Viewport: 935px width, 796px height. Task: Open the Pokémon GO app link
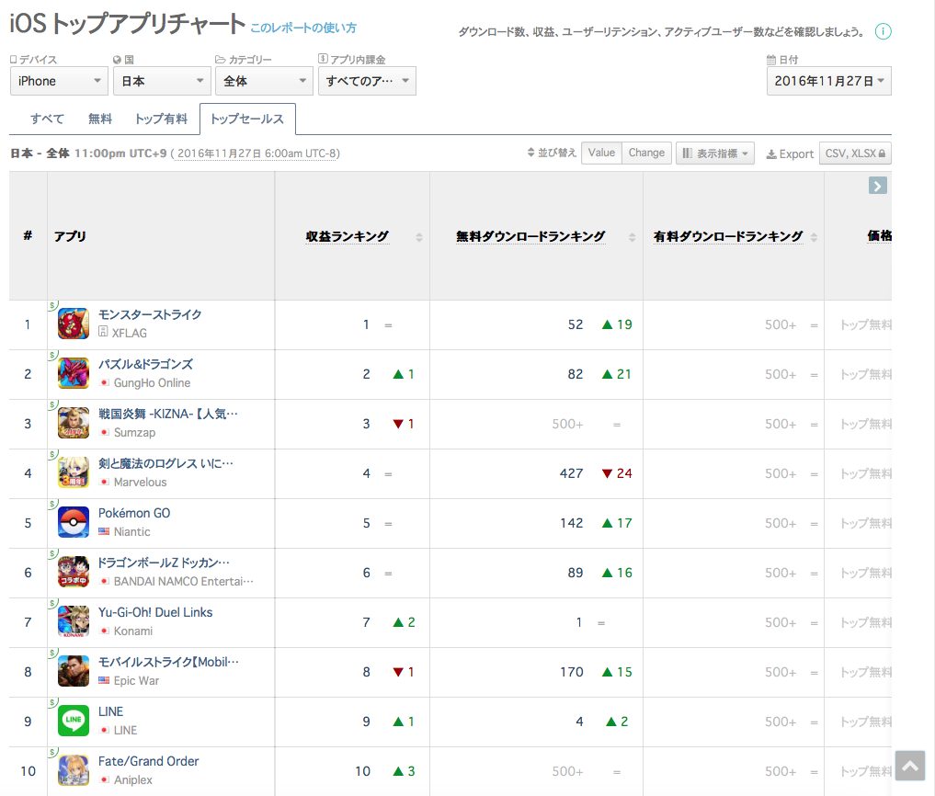point(134,513)
